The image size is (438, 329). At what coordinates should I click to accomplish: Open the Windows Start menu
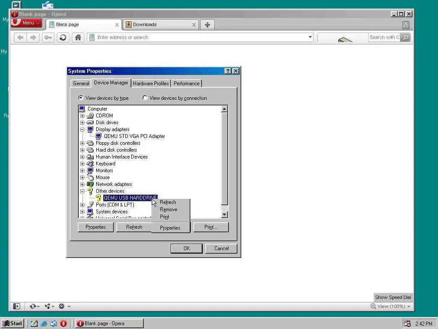12,323
